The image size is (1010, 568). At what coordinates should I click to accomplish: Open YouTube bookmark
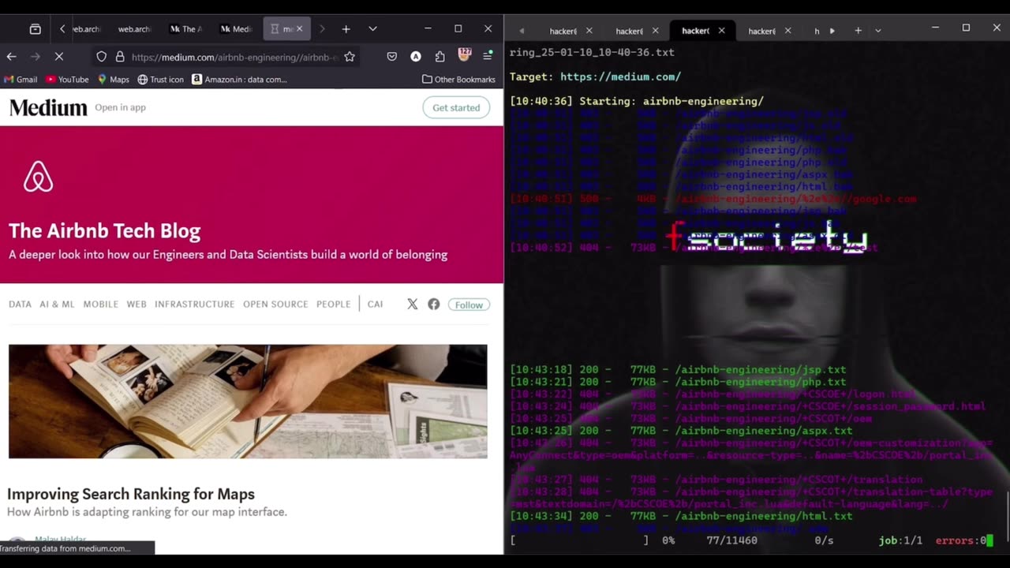pyautogui.click(x=67, y=80)
